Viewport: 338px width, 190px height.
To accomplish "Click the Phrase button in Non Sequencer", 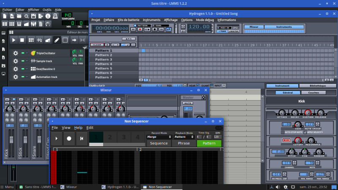I will coord(183,143).
